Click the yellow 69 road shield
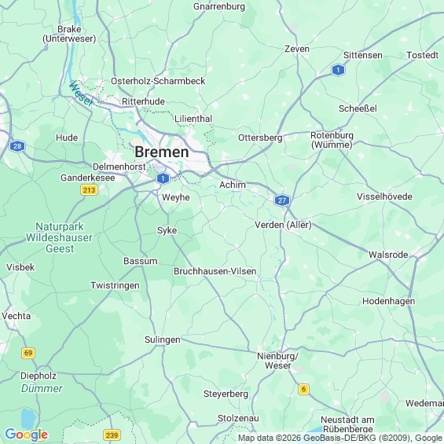This screenshot has width=444, height=444. coord(28,353)
